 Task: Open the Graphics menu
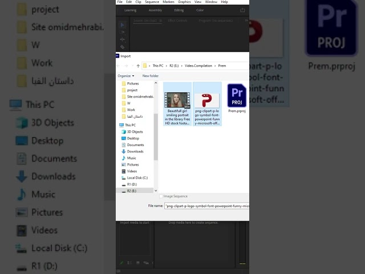tap(184, 2)
